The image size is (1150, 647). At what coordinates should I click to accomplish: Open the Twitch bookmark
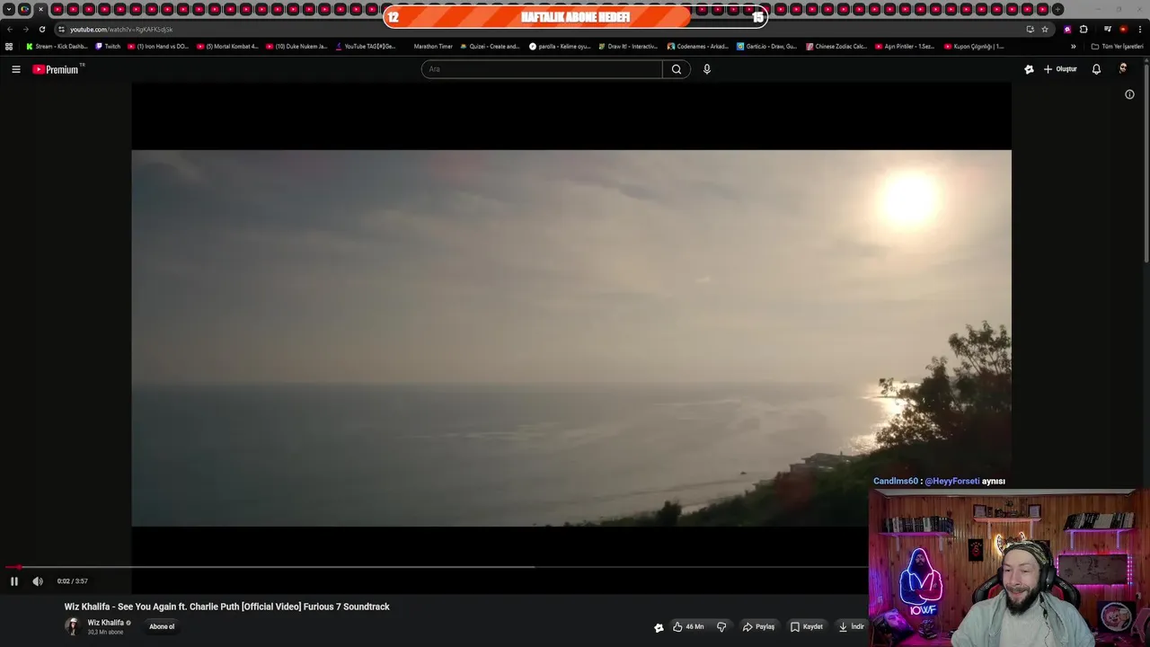pyautogui.click(x=108, y=47)
